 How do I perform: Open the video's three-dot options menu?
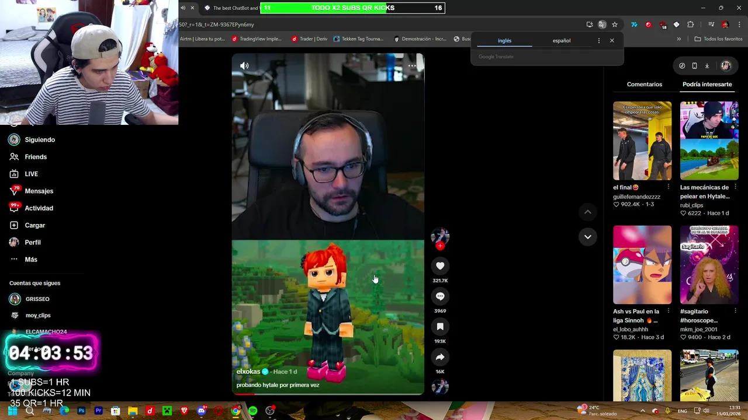pos(412,66)
